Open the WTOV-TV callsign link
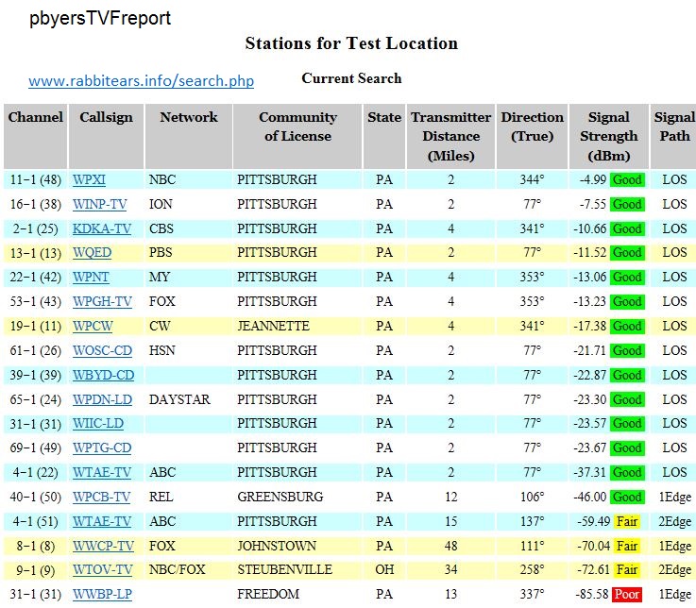 103,571
